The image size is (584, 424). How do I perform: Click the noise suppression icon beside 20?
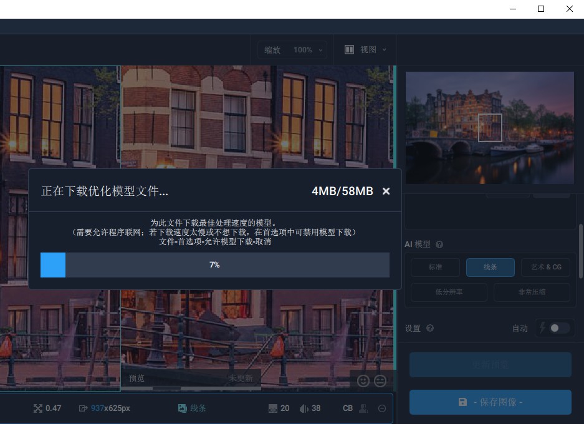coord(272,408)
